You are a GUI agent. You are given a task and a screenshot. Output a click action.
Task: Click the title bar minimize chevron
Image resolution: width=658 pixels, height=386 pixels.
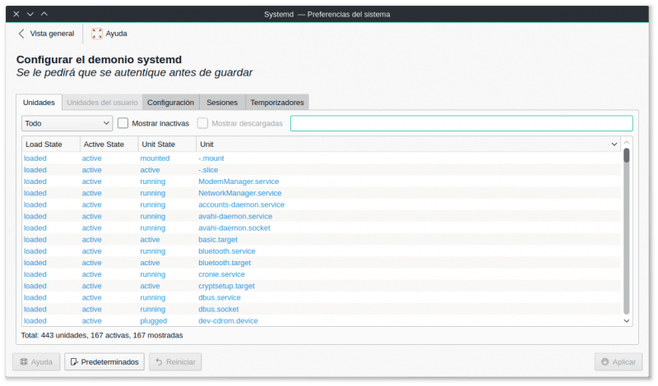pos(30,14)
